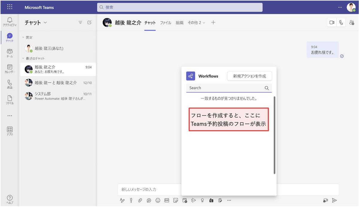Open Calls (通話) in left rail

click(x=10, y=84)
